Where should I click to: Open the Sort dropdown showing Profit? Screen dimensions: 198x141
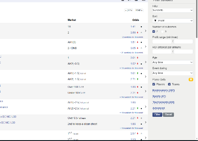click(173, 21)
